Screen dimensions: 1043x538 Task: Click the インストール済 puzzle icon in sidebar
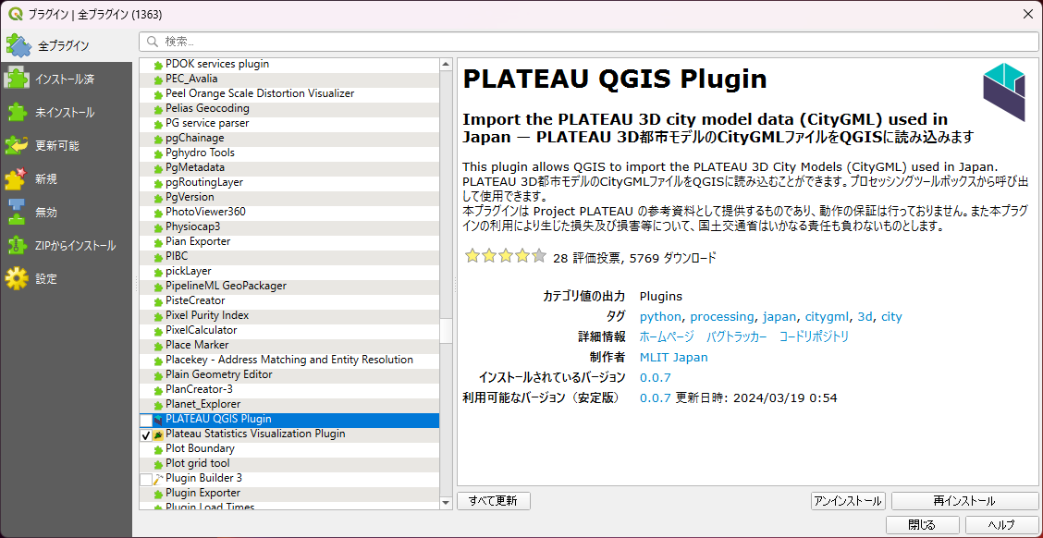click(17, 79)
